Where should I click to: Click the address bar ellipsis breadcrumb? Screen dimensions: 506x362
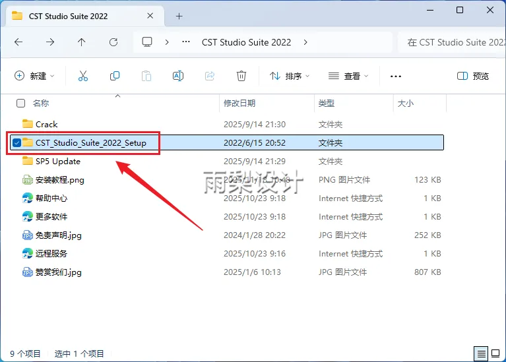186,42
